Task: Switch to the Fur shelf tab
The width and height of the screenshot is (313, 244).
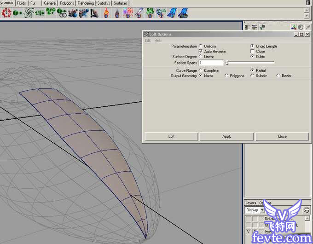Action: click(33, 3)
